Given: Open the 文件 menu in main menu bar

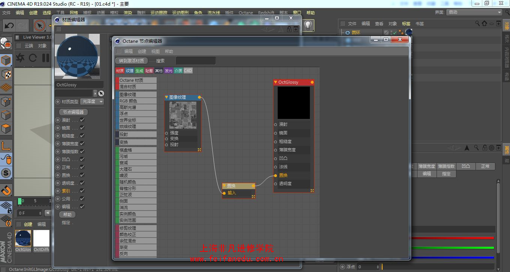Looking at the screenshot, I should pyautogui.click(x=6, y=13).
